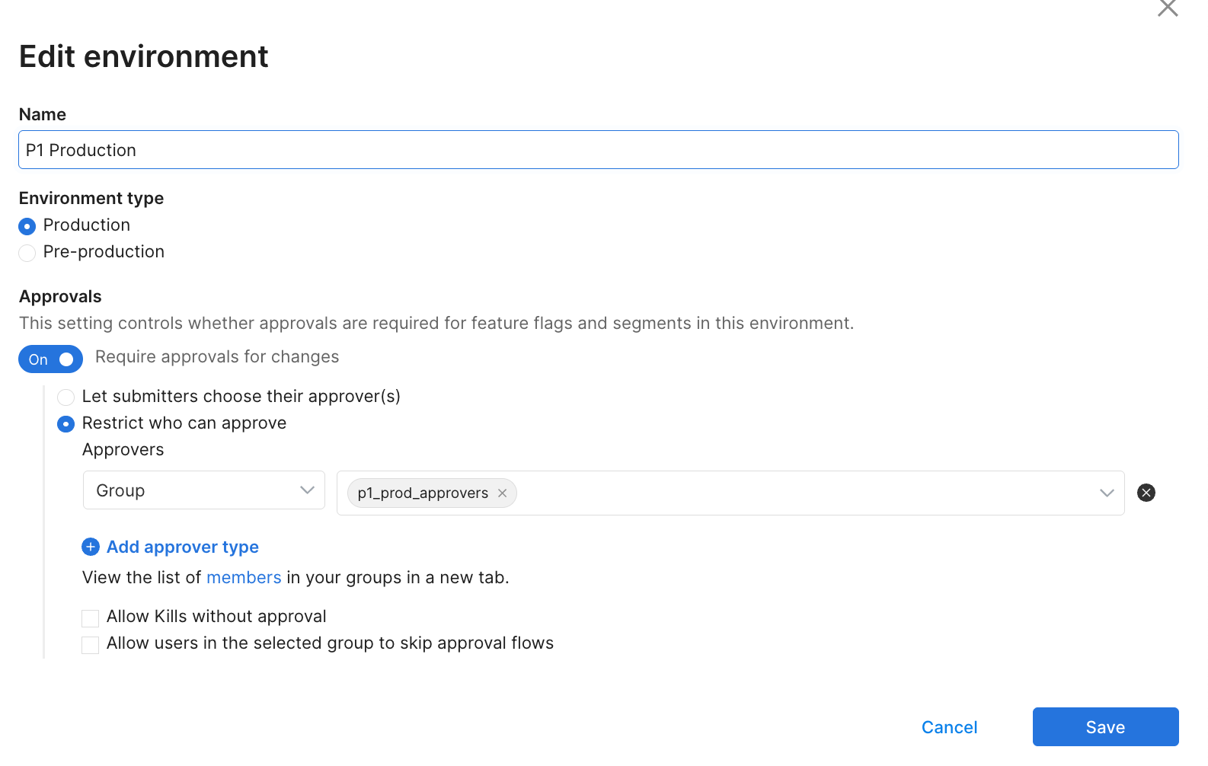Cancel editing the environment
This screenshot has height=766, width=1208.
[949, 727]
